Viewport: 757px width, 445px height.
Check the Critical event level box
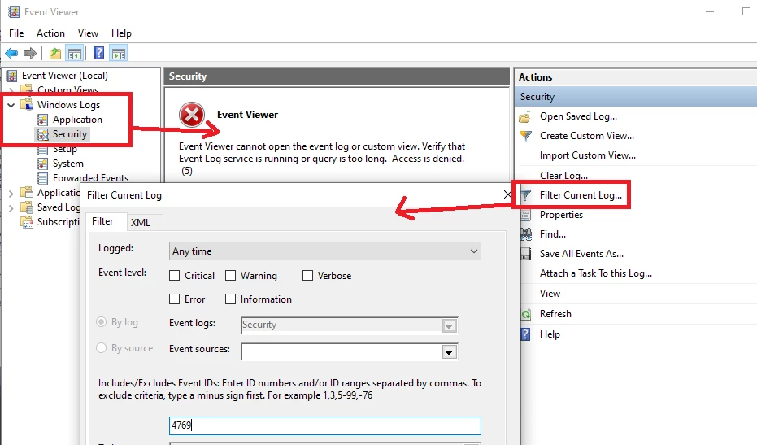pyautogui.click(x=174, y=276)
